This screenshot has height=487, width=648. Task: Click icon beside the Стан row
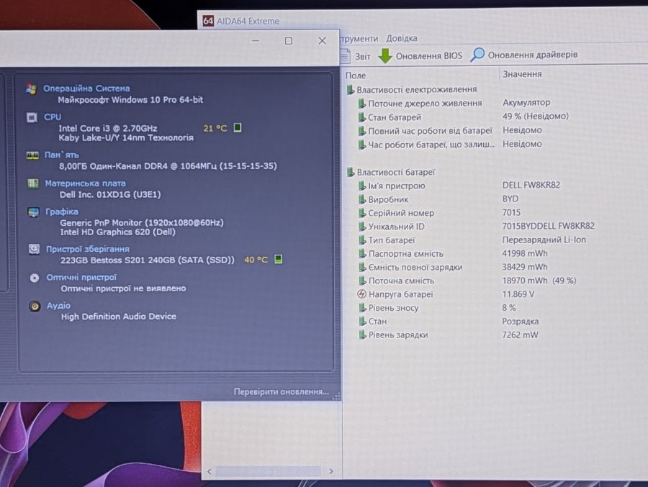tap(361, 322)
